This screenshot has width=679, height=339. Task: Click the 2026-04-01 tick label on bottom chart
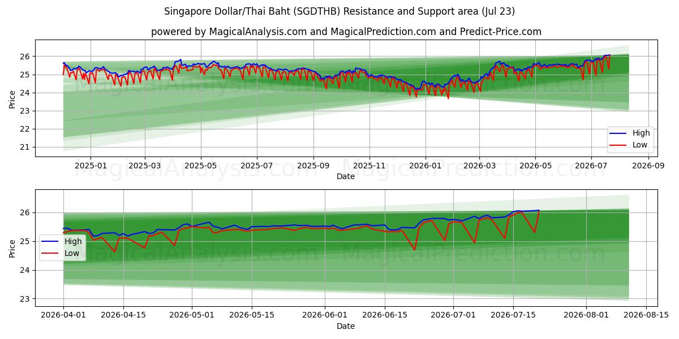pyautogui.click(x=63, y=316)
